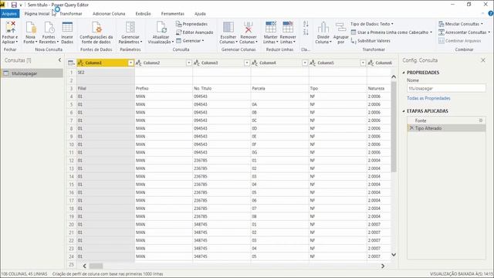
Task: Click Combinar Arquivos
Action: point(460,41)
